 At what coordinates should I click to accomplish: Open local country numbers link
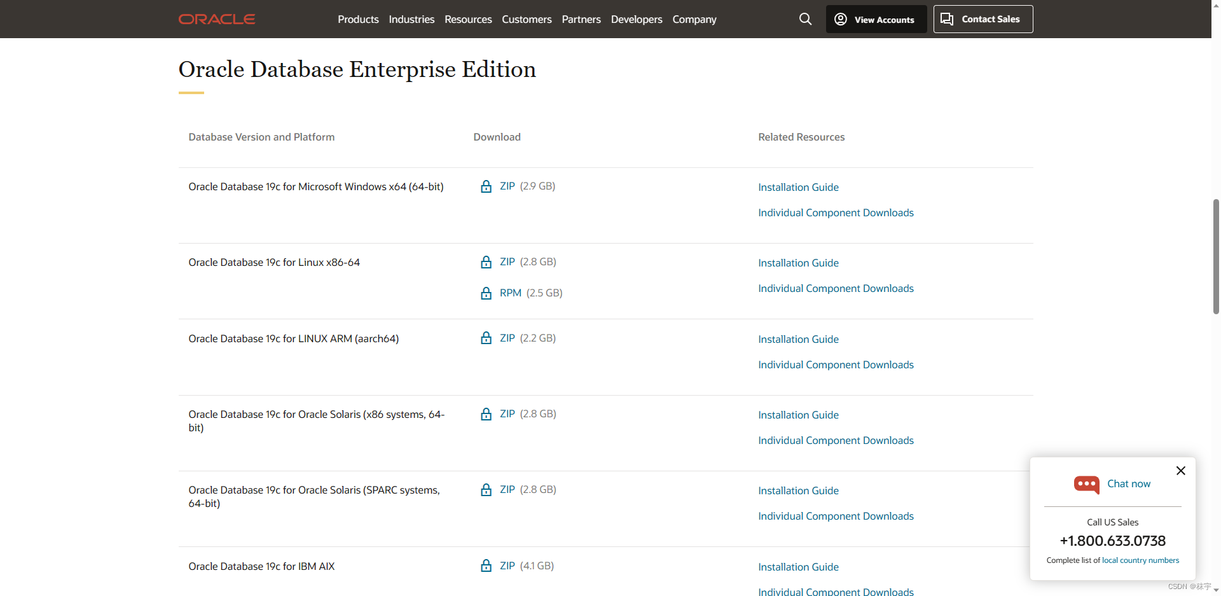[1140, 560]
